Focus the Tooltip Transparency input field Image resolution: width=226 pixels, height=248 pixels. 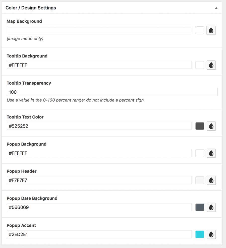[112, 92]
